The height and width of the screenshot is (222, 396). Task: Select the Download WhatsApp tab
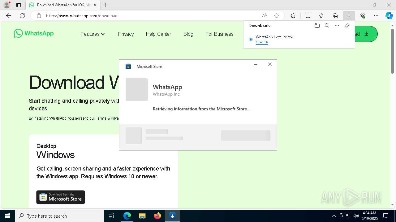coord(63,5)
